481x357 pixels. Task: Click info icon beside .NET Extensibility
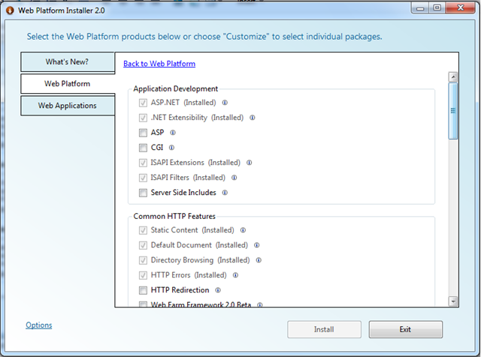[x=253, y=118]
